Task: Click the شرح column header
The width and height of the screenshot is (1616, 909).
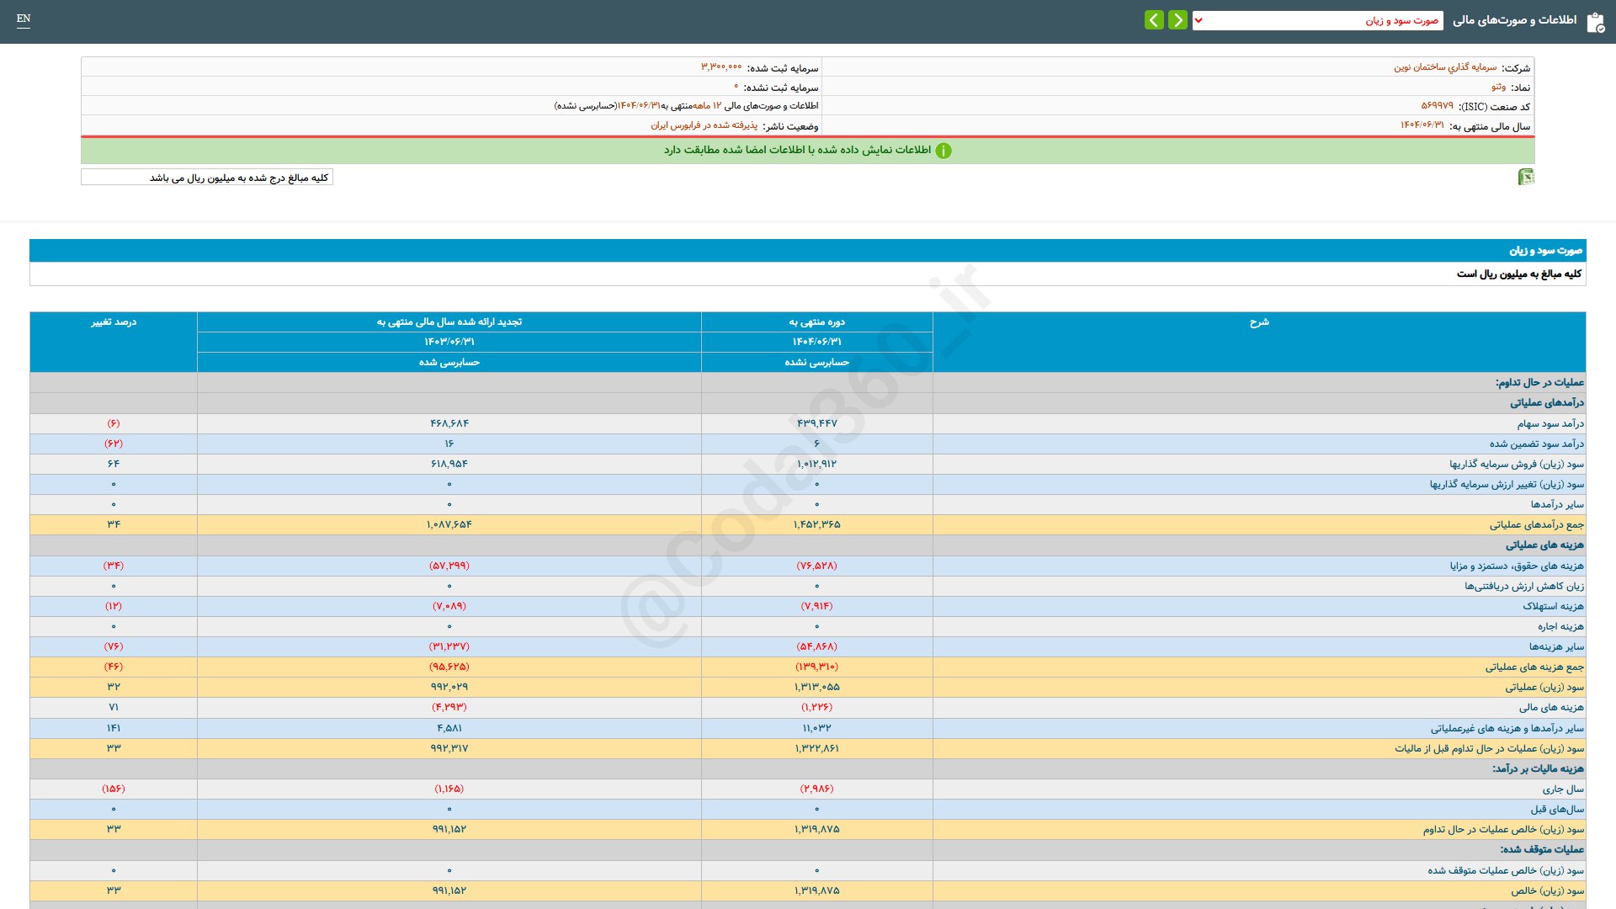Action: pos(1258,322)
